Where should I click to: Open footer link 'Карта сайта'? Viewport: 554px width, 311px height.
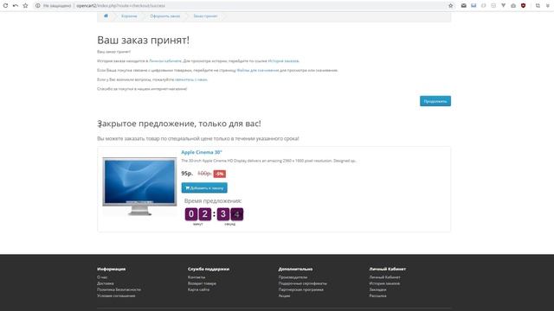198,289
